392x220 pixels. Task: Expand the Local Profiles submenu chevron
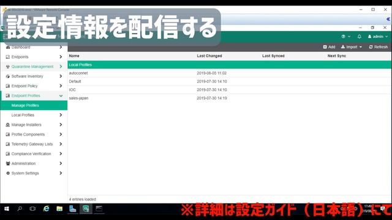point(61,115)
